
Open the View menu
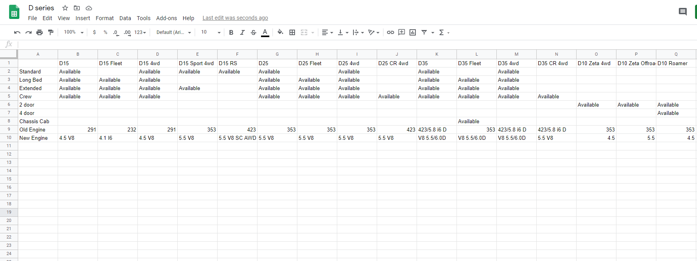coord(64,18)
